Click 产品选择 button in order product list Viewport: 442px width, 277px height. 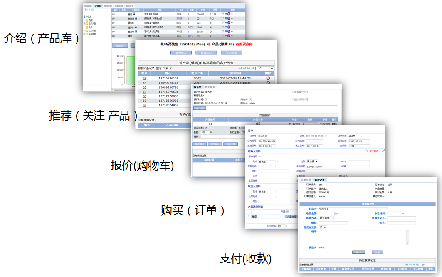coord(291,217)
